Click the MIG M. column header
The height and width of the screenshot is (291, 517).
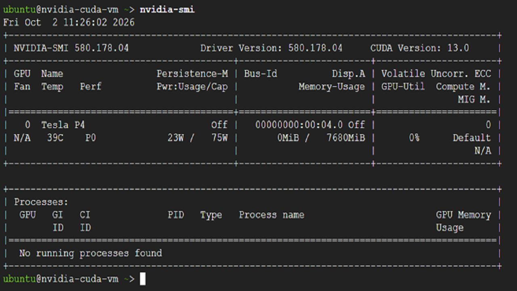(x=474, y=99)
